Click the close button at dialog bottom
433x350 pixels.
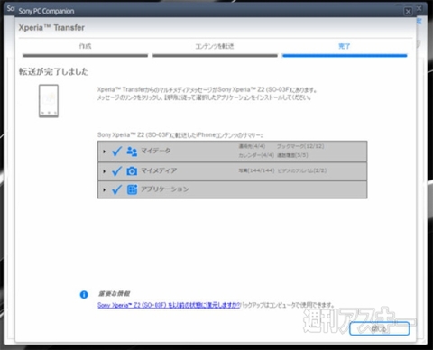(379, 328)
